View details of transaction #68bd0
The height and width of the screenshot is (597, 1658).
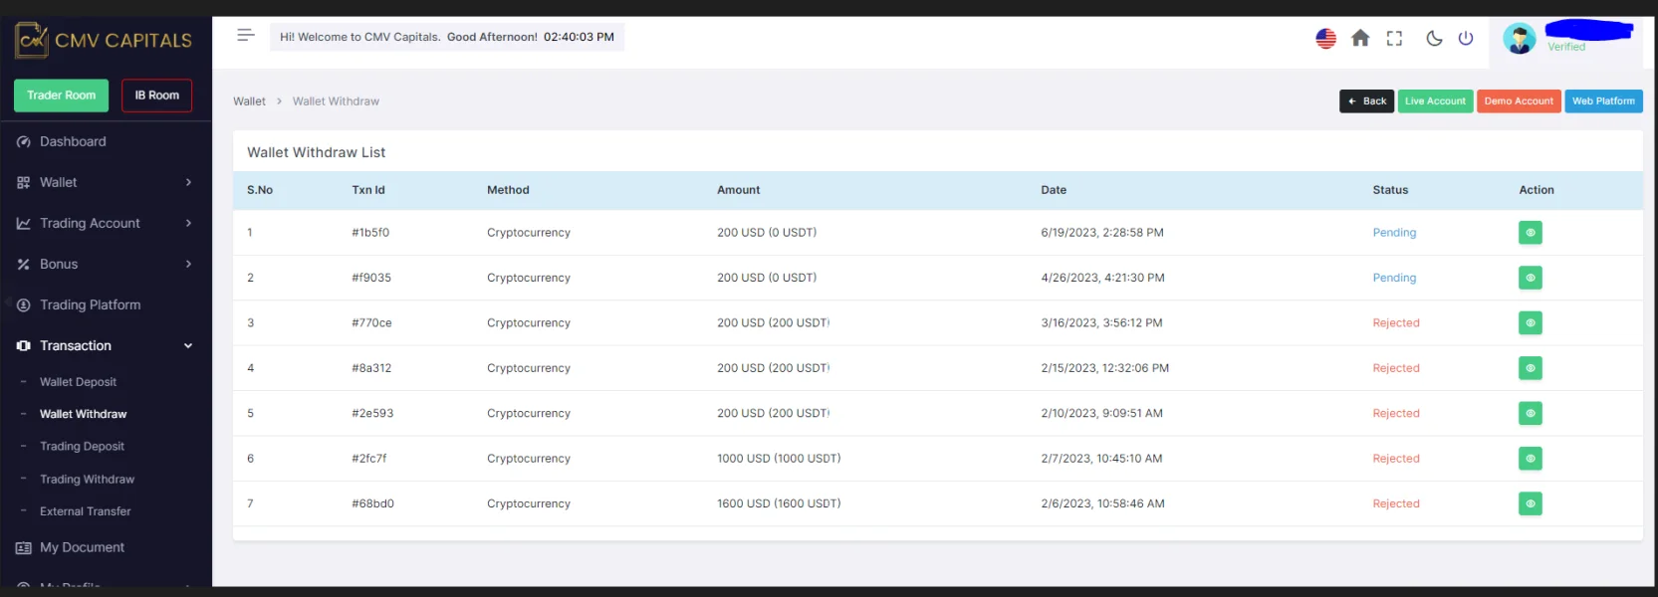[1530, 504]
